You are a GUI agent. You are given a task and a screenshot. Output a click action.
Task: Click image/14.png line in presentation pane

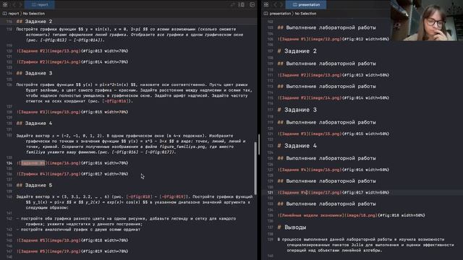334,98
